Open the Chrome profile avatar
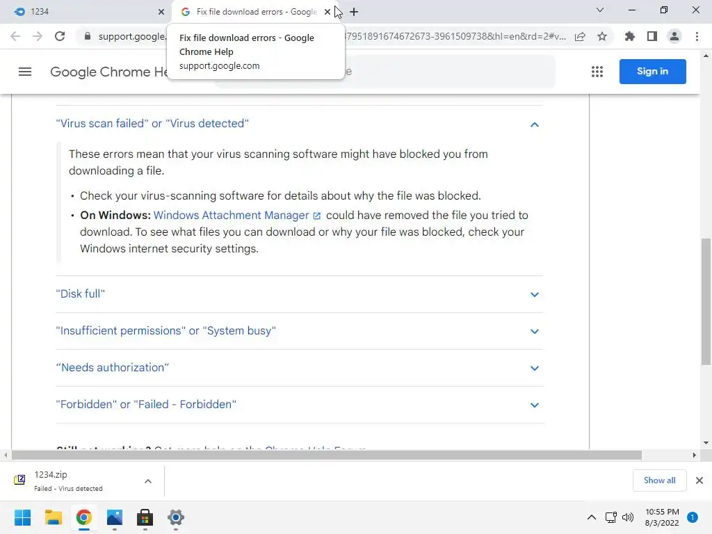The height and width of the screenshot is (534, 712). (x=674, y=36)
